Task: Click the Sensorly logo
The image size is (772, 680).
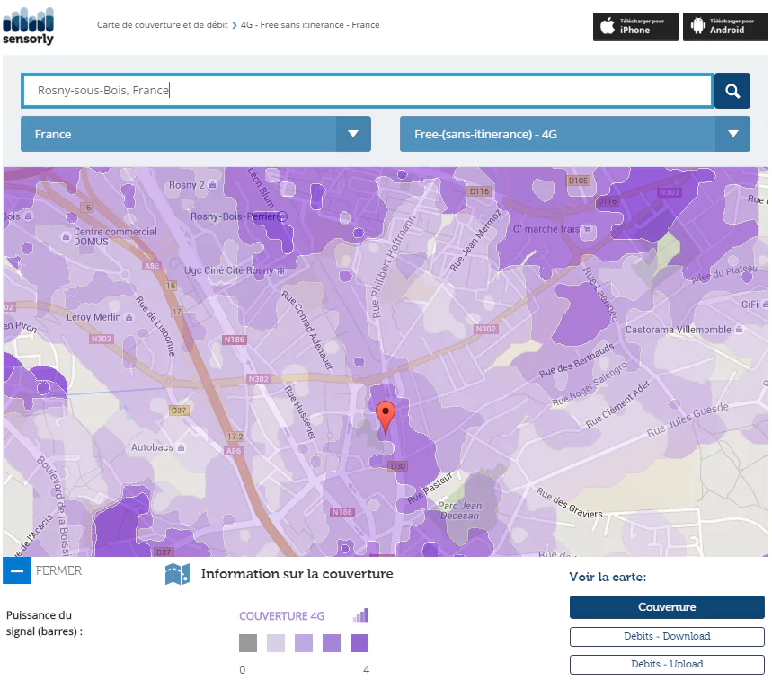Action: pyautogui.click(x=29, y=26)
